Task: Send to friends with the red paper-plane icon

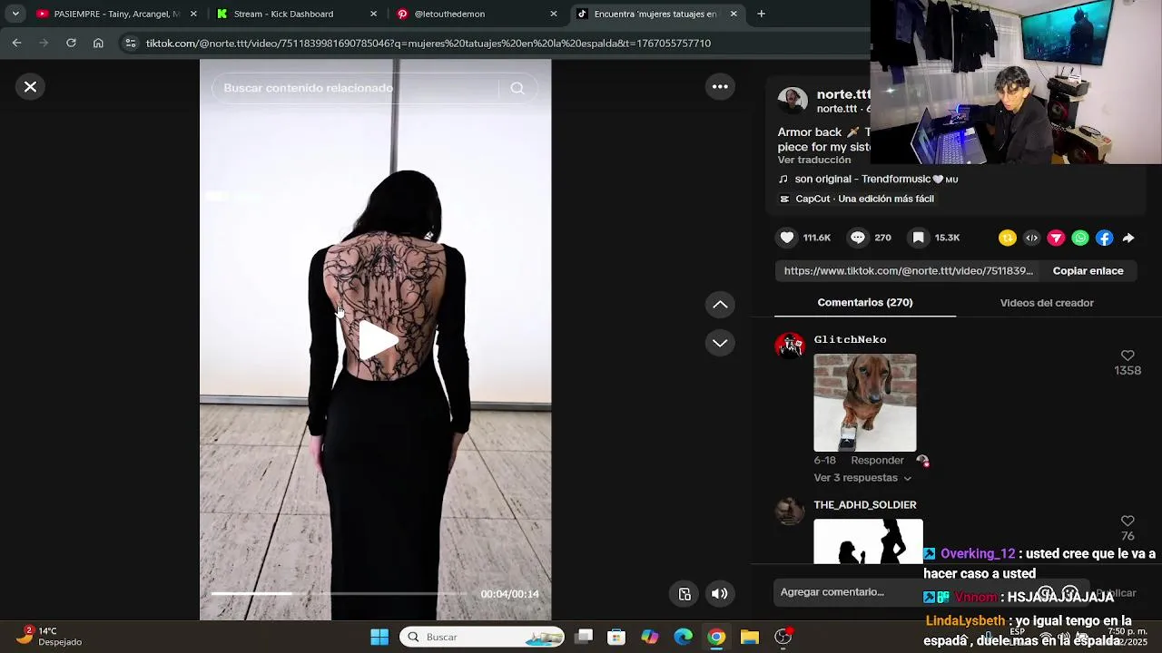Action: tap(1056, 238)
